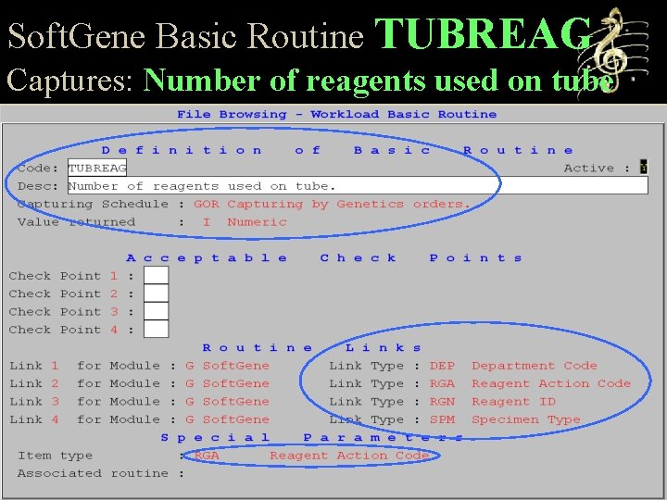Click Link Type 'RGA Reagent Action Code'

[x=530, y=383]
